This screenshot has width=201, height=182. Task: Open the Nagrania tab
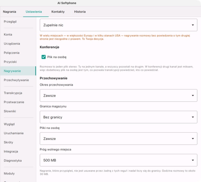coord(9,12)
